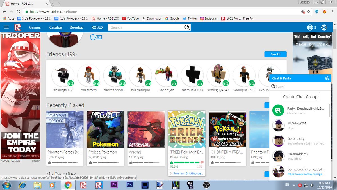The height and width of the screenshot is (190, 337).
Task: Open the Pokemon Legends Rotom Event thumbnail
Action: (x=227, y=129)
